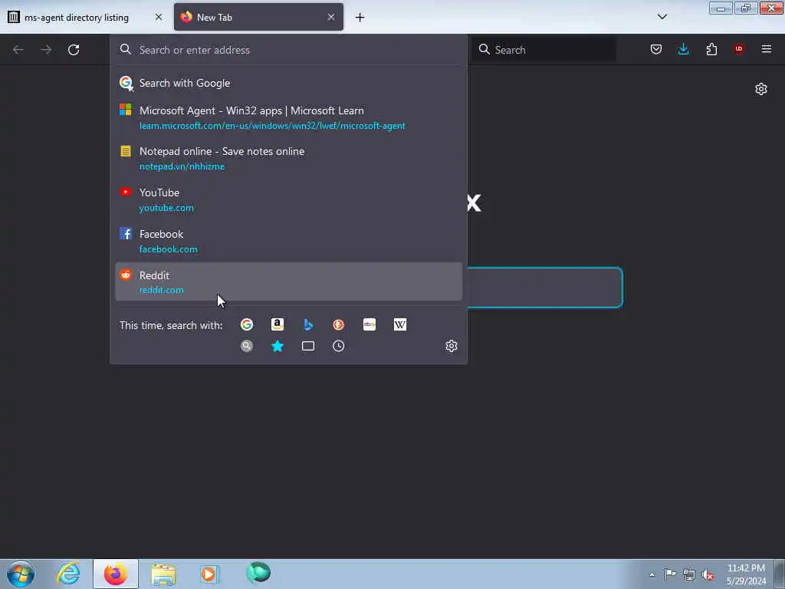Launch Internet Explorer from taskbar
Viewport: 785px width, 589px height.
[x=68, y=574]
